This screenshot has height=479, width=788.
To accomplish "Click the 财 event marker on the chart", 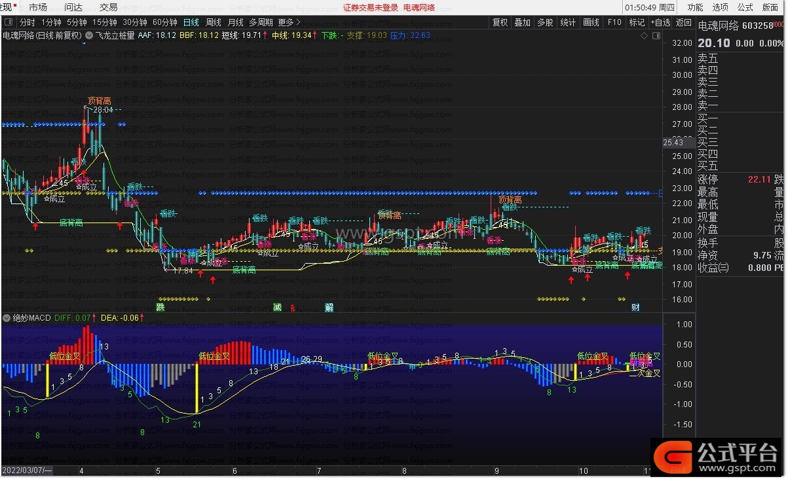I will tap(635, 307).
